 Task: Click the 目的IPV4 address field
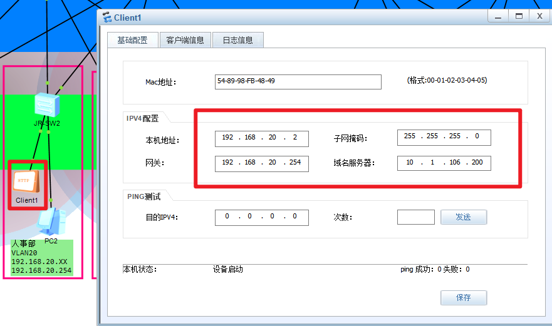pyautogui.click(x=261, y=217)
